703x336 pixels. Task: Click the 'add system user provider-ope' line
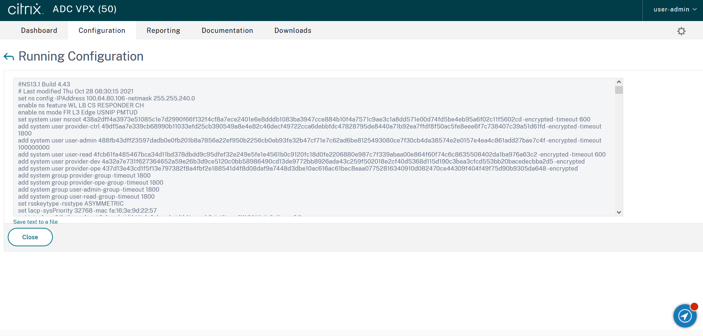(298, 168)
